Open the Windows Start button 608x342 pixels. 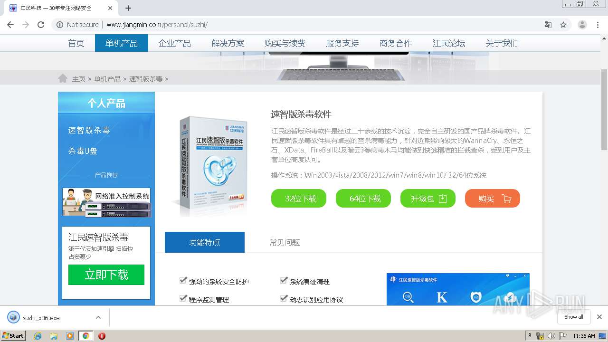click(13, 335)
